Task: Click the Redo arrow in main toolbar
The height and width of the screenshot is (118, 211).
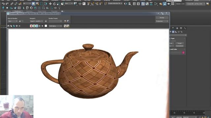Action: point(7,4)
